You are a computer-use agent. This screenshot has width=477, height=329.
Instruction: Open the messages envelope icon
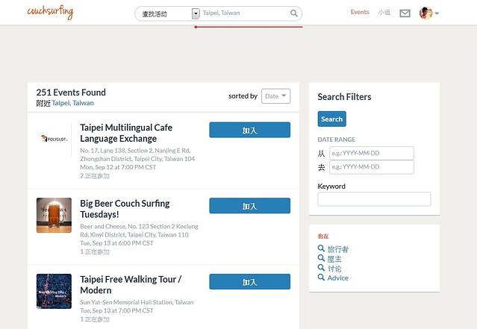[x=405, y=13]
